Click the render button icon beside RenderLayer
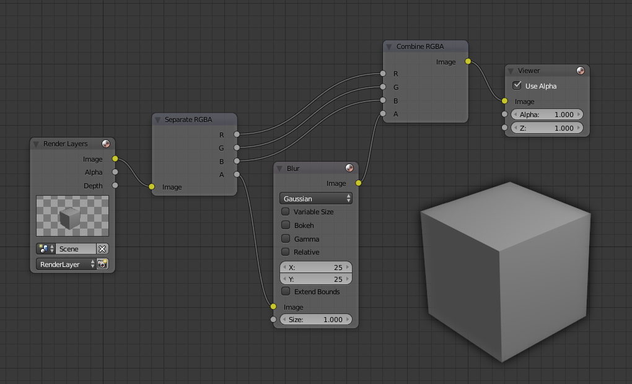Screen dimensions: 632x384 [x=102, y=264]
